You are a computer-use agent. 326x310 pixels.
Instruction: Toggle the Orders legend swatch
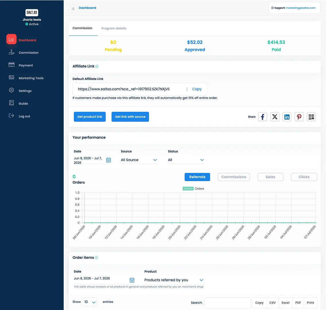point(188,189)
